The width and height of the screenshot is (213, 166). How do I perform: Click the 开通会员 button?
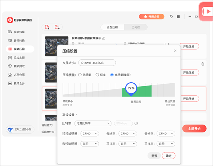tap(152, 17)
